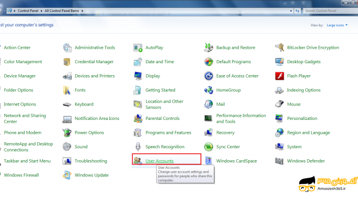Open the HomeGroup icon
This screenshot has height=199, width=358.
[209, 90]
